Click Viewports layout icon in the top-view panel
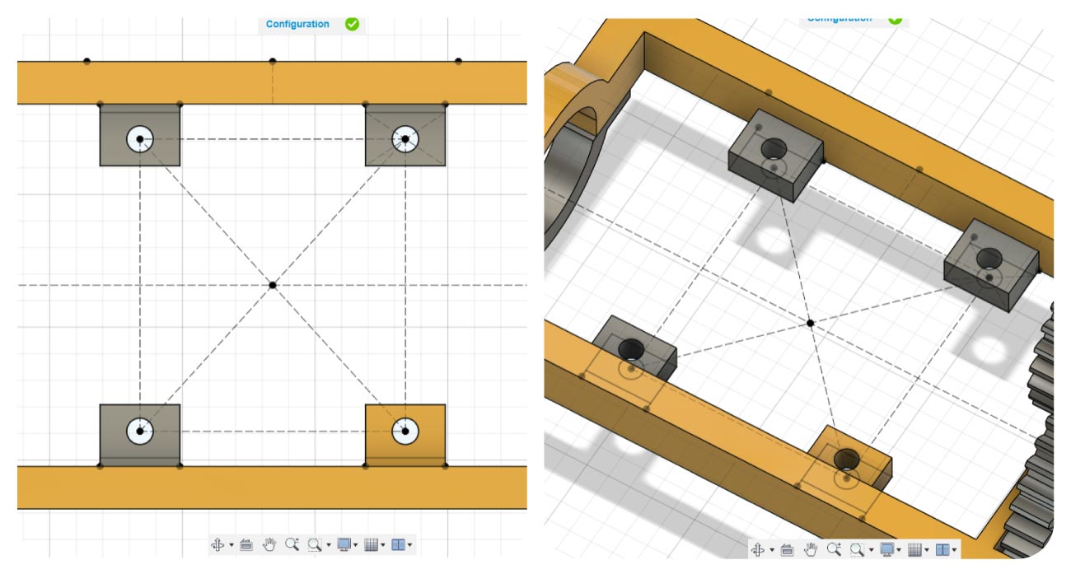Screen dimensions: 1071x574 pos(398,544)
